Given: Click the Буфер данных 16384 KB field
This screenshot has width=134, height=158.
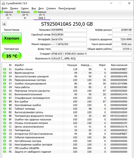Looking at the screenshot, I should coord(122,30).
